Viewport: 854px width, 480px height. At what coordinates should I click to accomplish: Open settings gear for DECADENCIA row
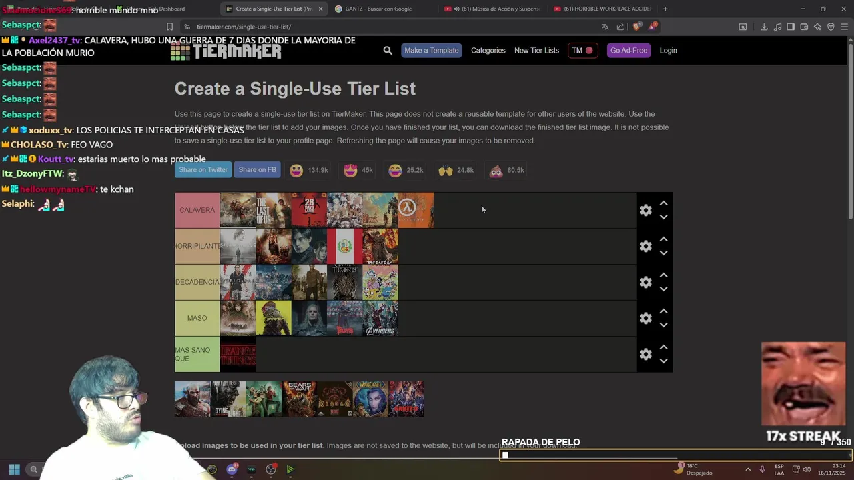[646, 282]
